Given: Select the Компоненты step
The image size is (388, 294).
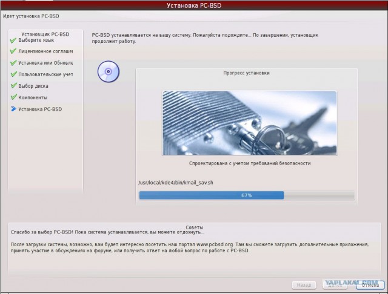Looking at the screenshot, I should (33, 97).
